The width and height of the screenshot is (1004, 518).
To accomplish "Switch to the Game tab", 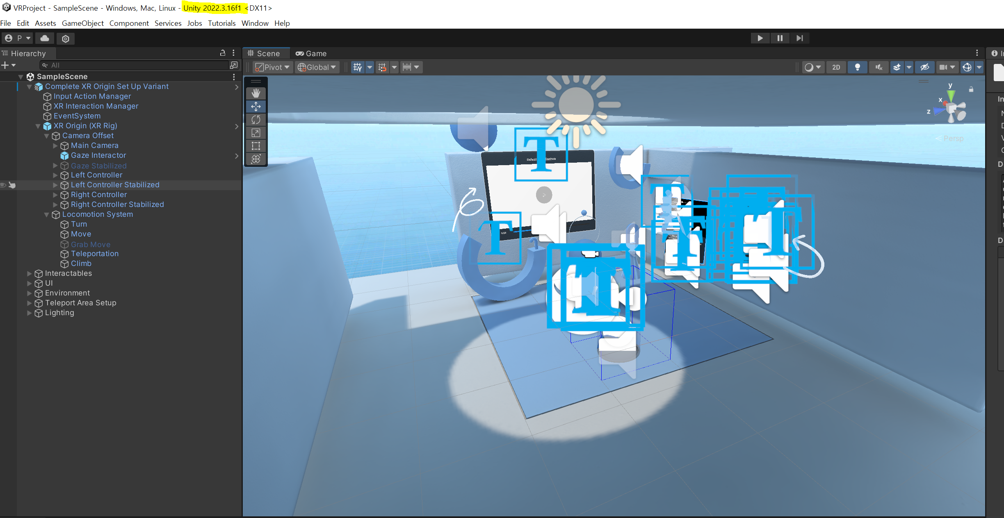I will [311, 54].
